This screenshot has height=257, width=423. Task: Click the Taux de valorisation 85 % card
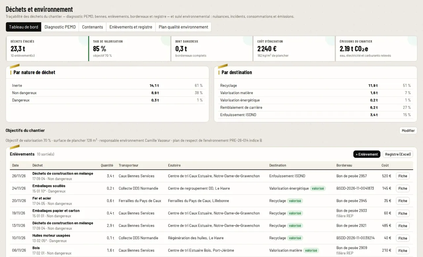tap(130, 49)
